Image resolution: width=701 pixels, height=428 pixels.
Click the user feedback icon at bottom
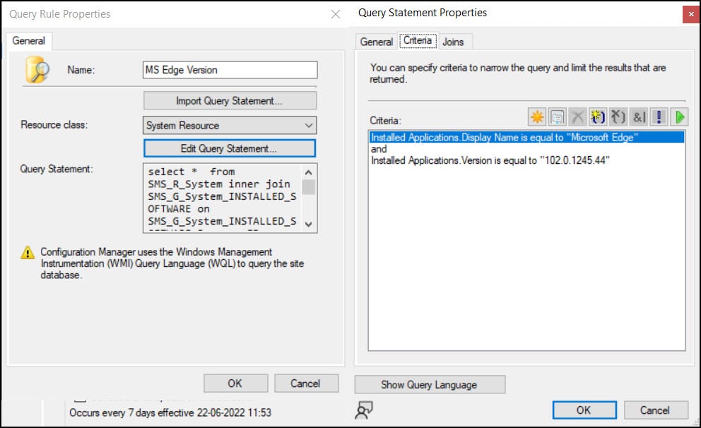point(363,410)
